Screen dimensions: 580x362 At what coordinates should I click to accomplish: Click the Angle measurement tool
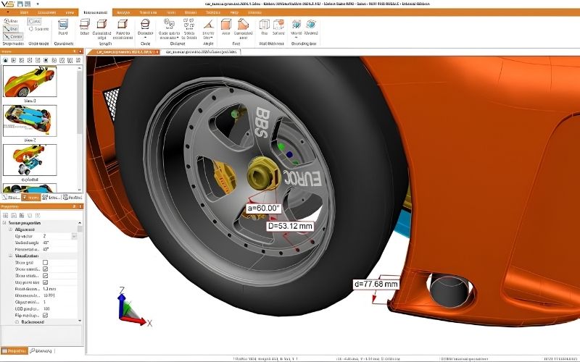tap(209, 29)
